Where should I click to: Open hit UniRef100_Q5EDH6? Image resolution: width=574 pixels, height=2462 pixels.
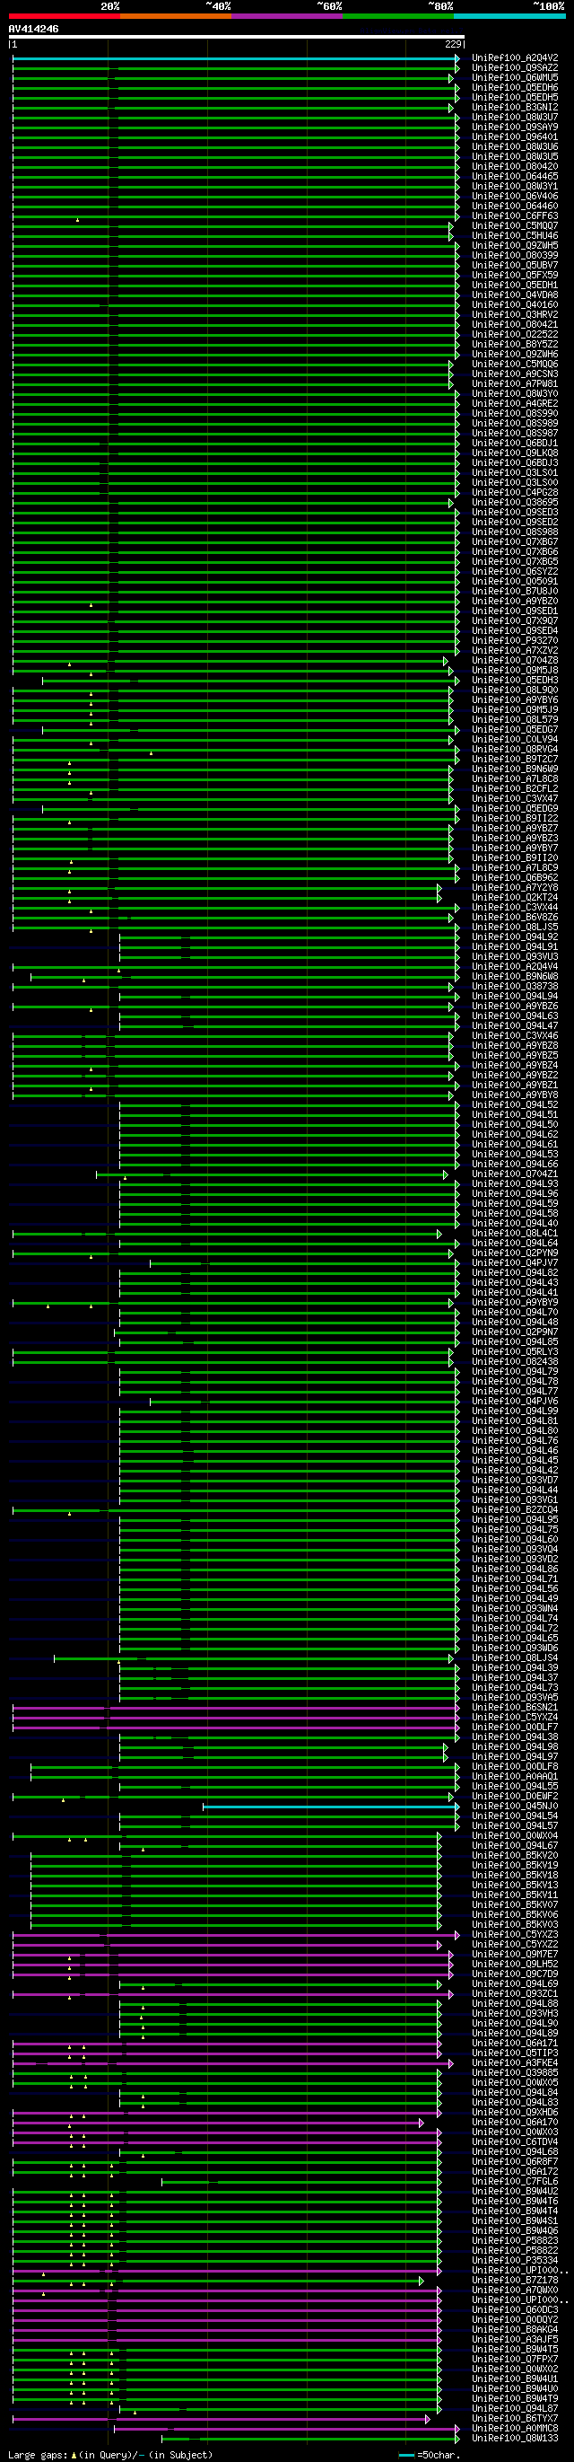click(x=515, y=88)
